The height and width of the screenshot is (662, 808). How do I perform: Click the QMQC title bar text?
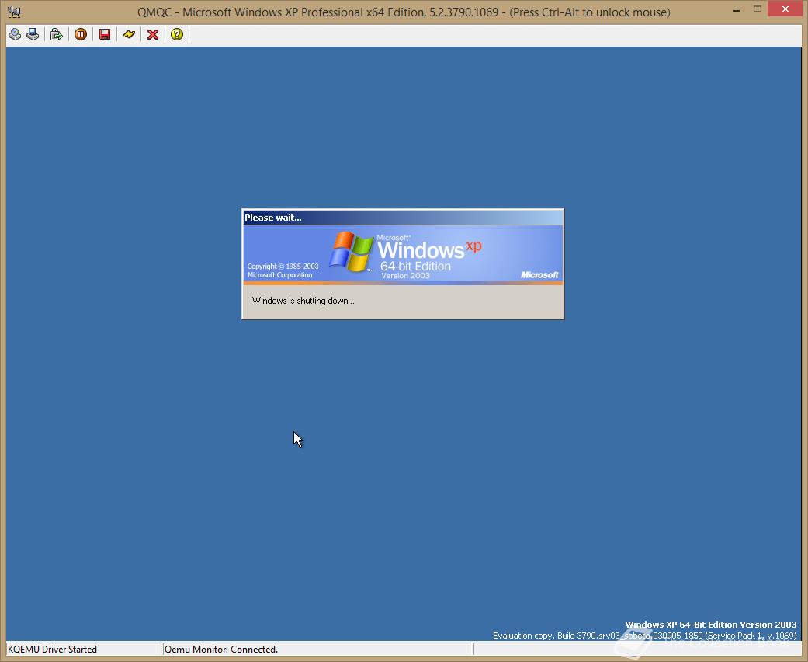pos(404,12)
